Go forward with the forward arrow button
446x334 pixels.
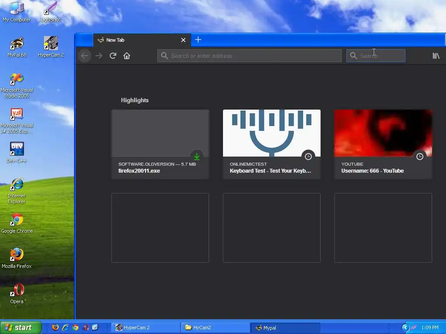pyautogui.click(x=99, y=56)
